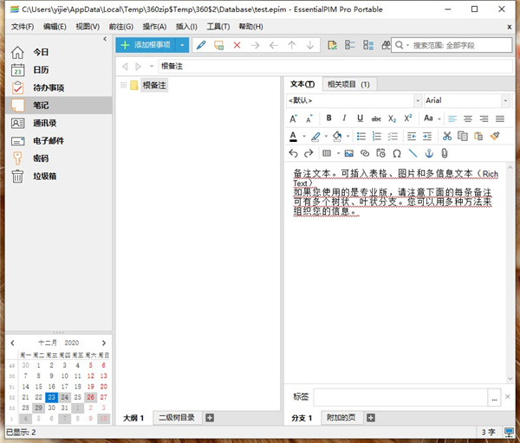Open the 添加根事项 dropdown arrow

point(182,45)
